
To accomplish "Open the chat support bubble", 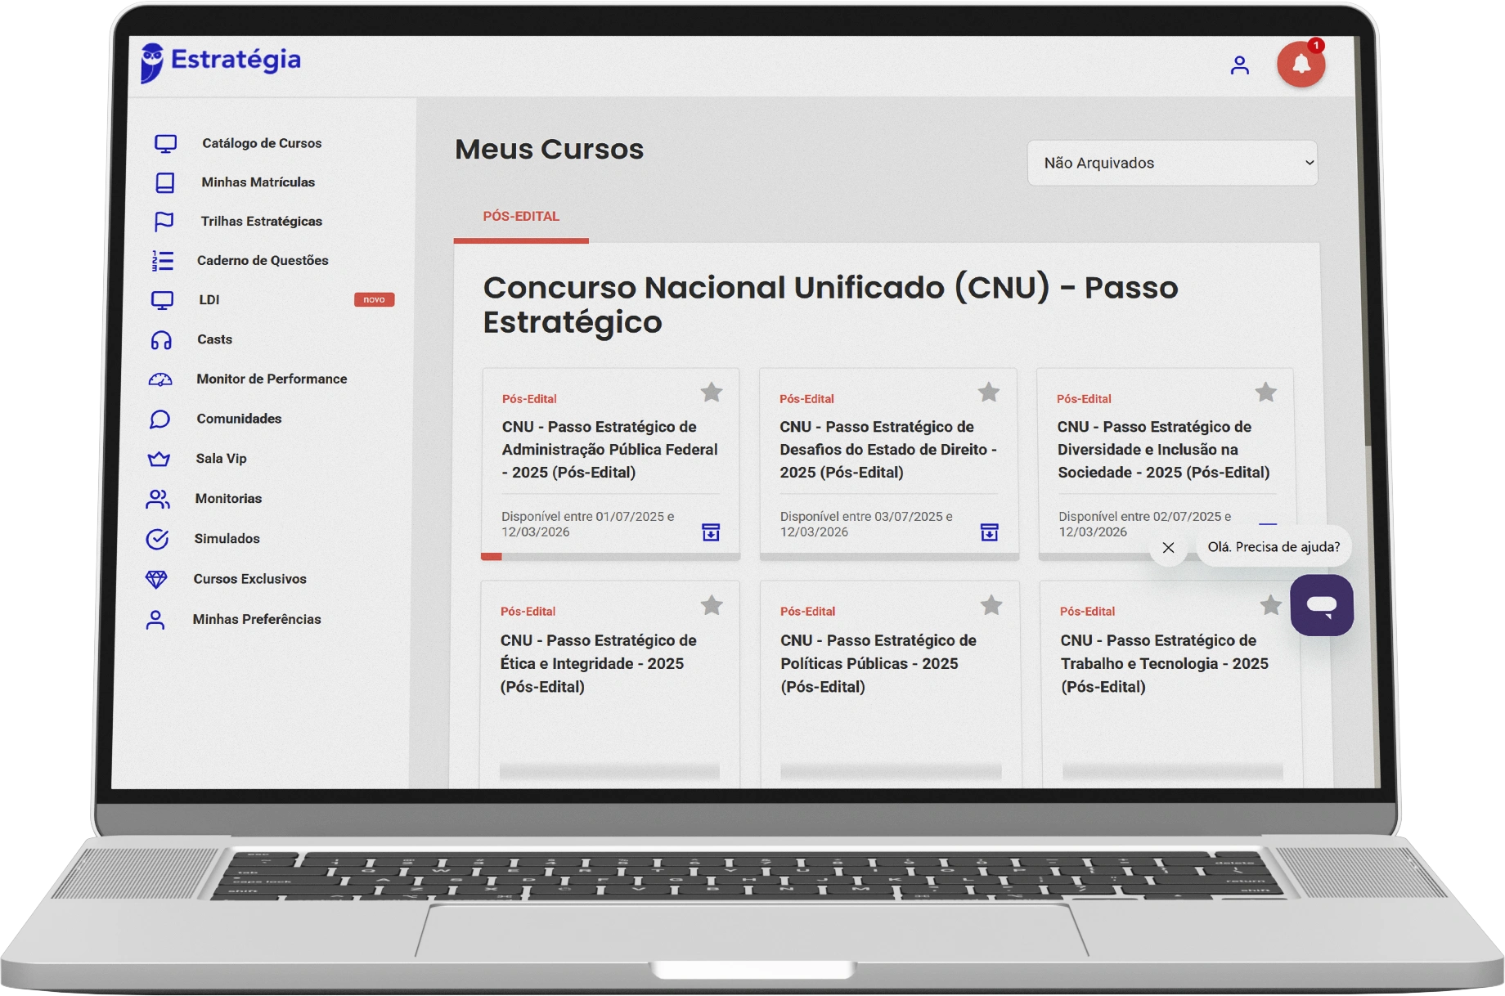I will (x=1321, y=605).
